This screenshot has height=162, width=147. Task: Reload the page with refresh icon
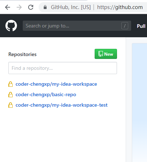(x=31, y=7)
